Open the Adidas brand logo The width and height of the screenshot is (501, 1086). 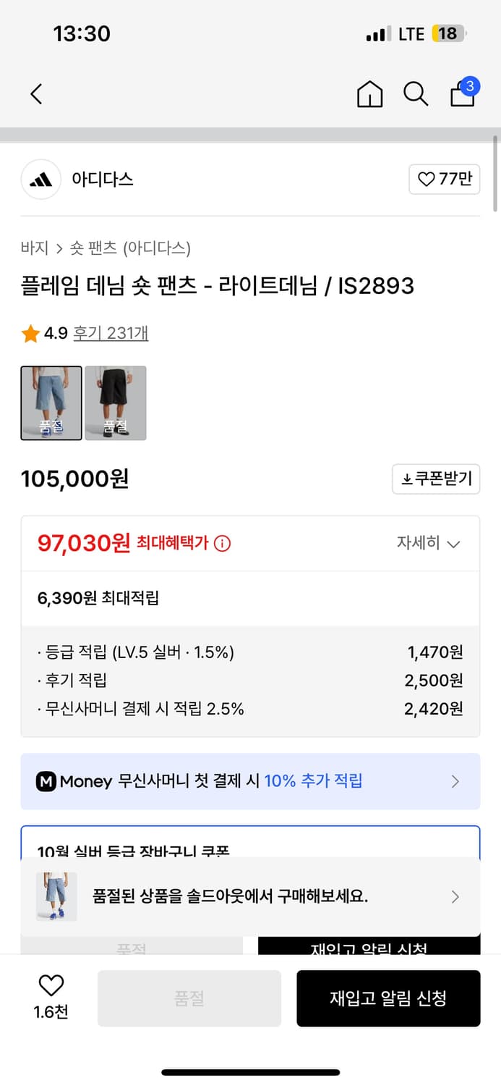(40, 180)
